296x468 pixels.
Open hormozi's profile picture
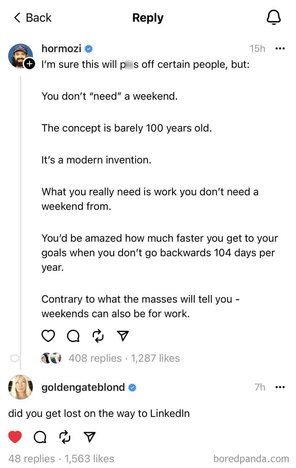pos(20,55)
